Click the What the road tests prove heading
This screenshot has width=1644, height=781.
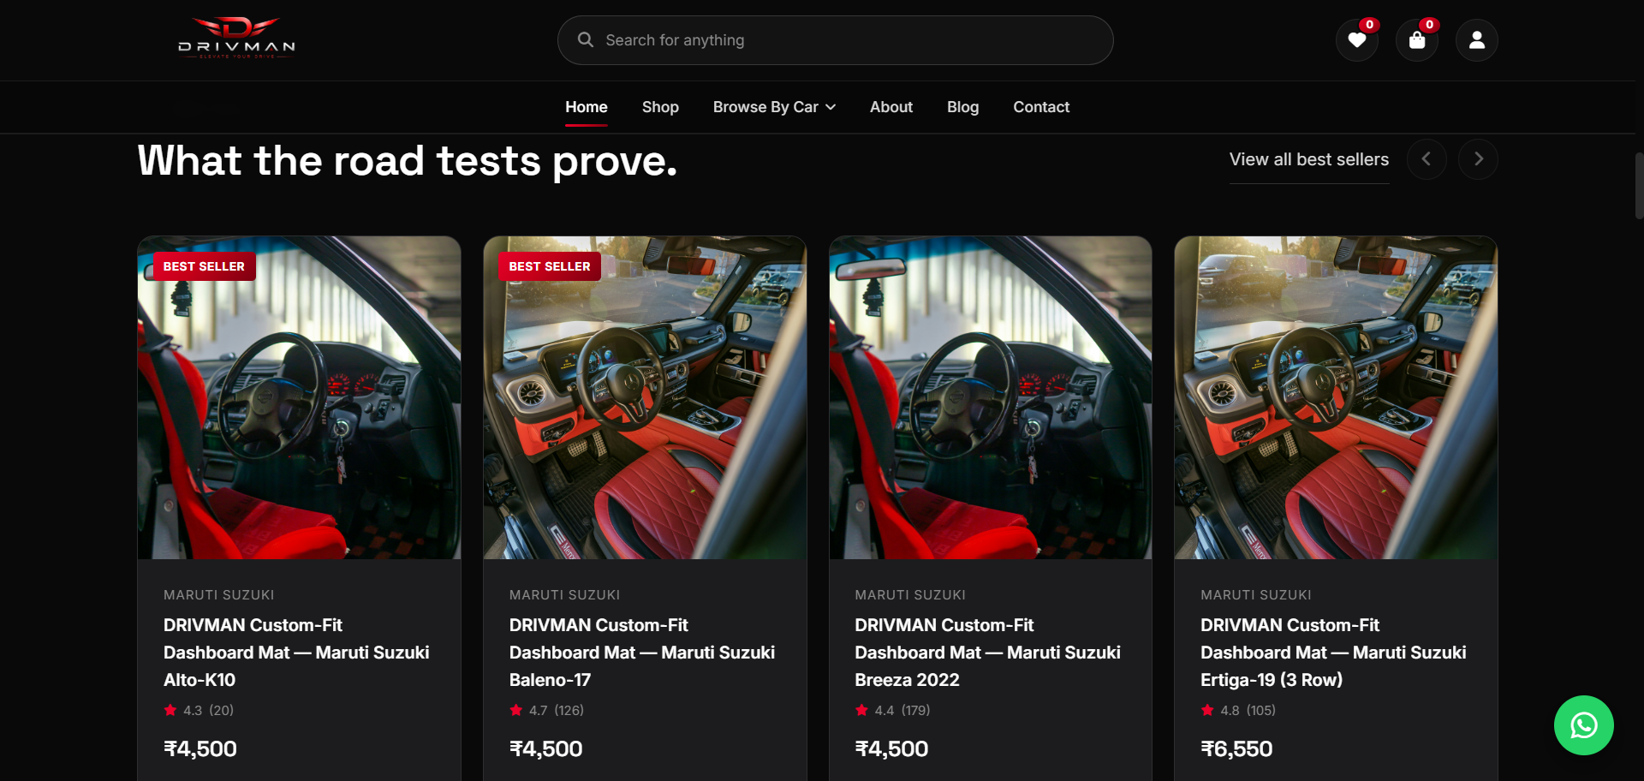[408, 160]
